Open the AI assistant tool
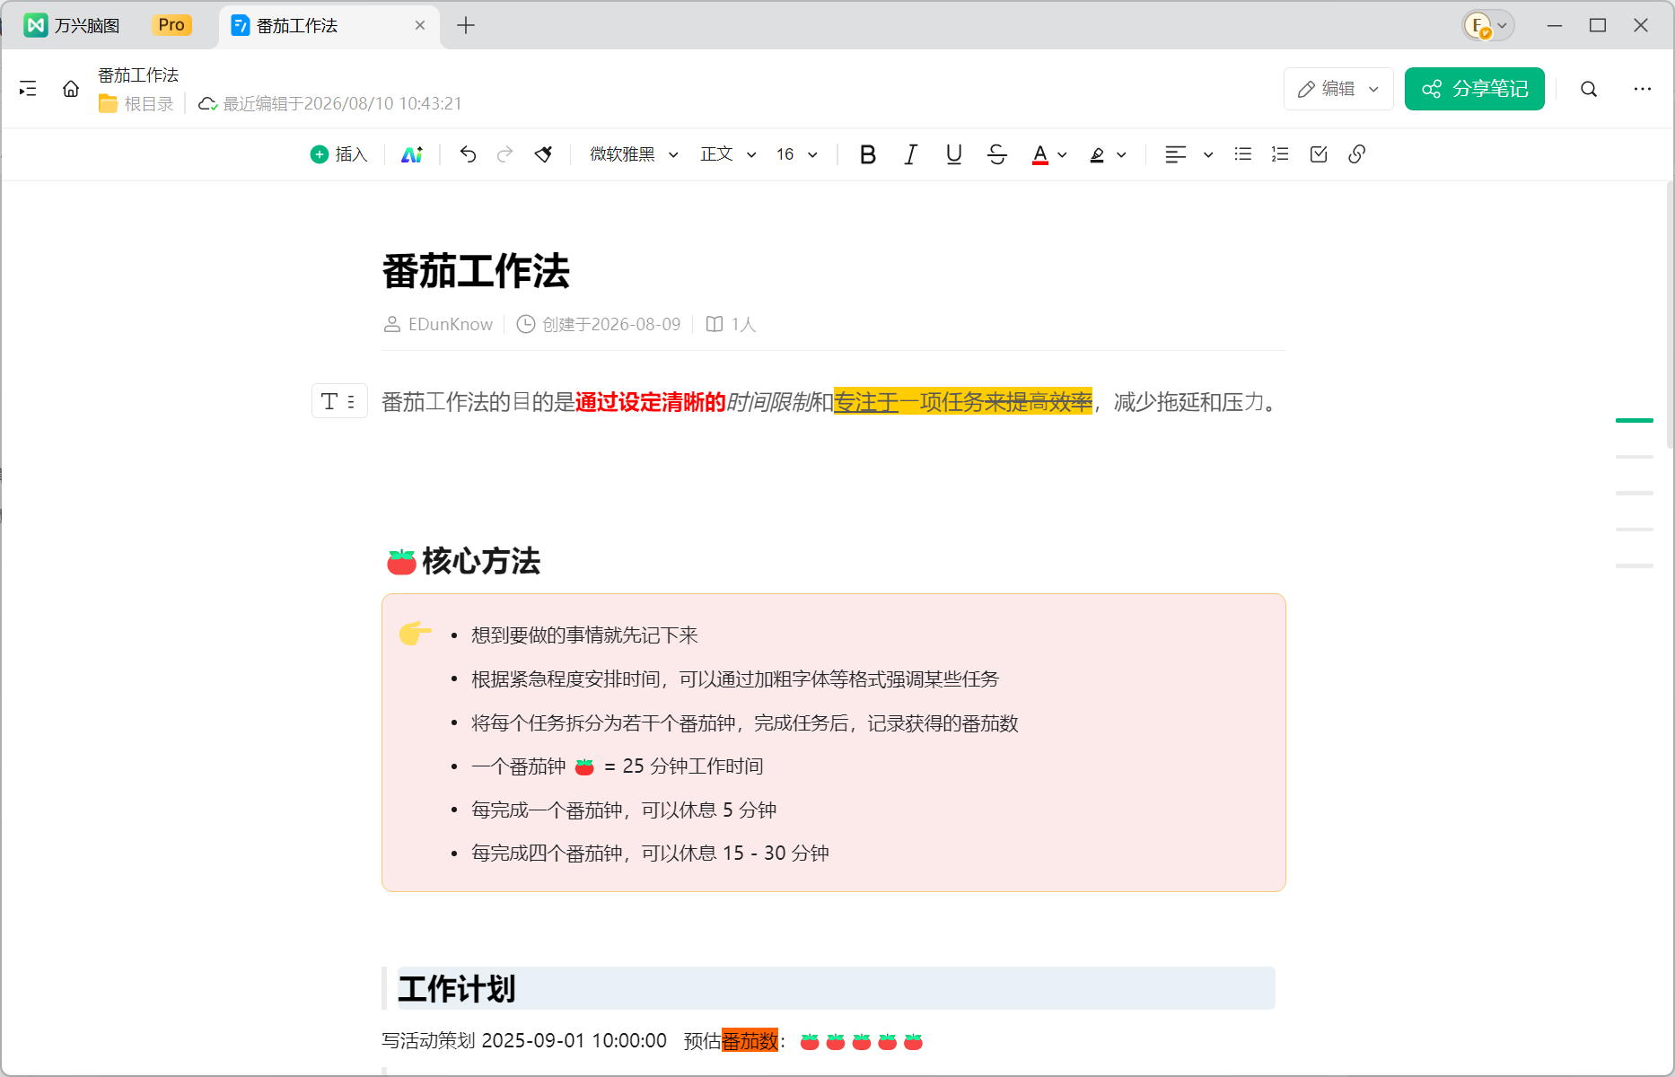Viewport: 1675px width, 1077px height. [412, 154]
